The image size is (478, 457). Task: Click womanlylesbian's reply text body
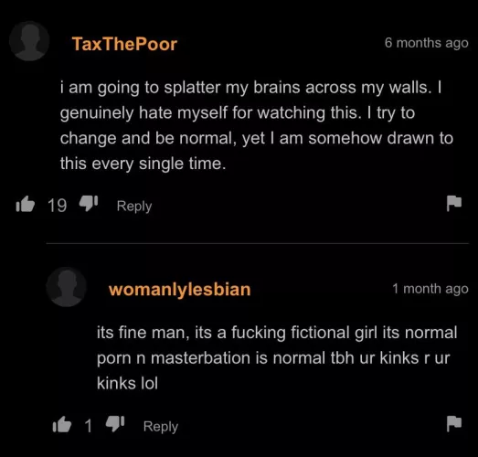point(277,357)
